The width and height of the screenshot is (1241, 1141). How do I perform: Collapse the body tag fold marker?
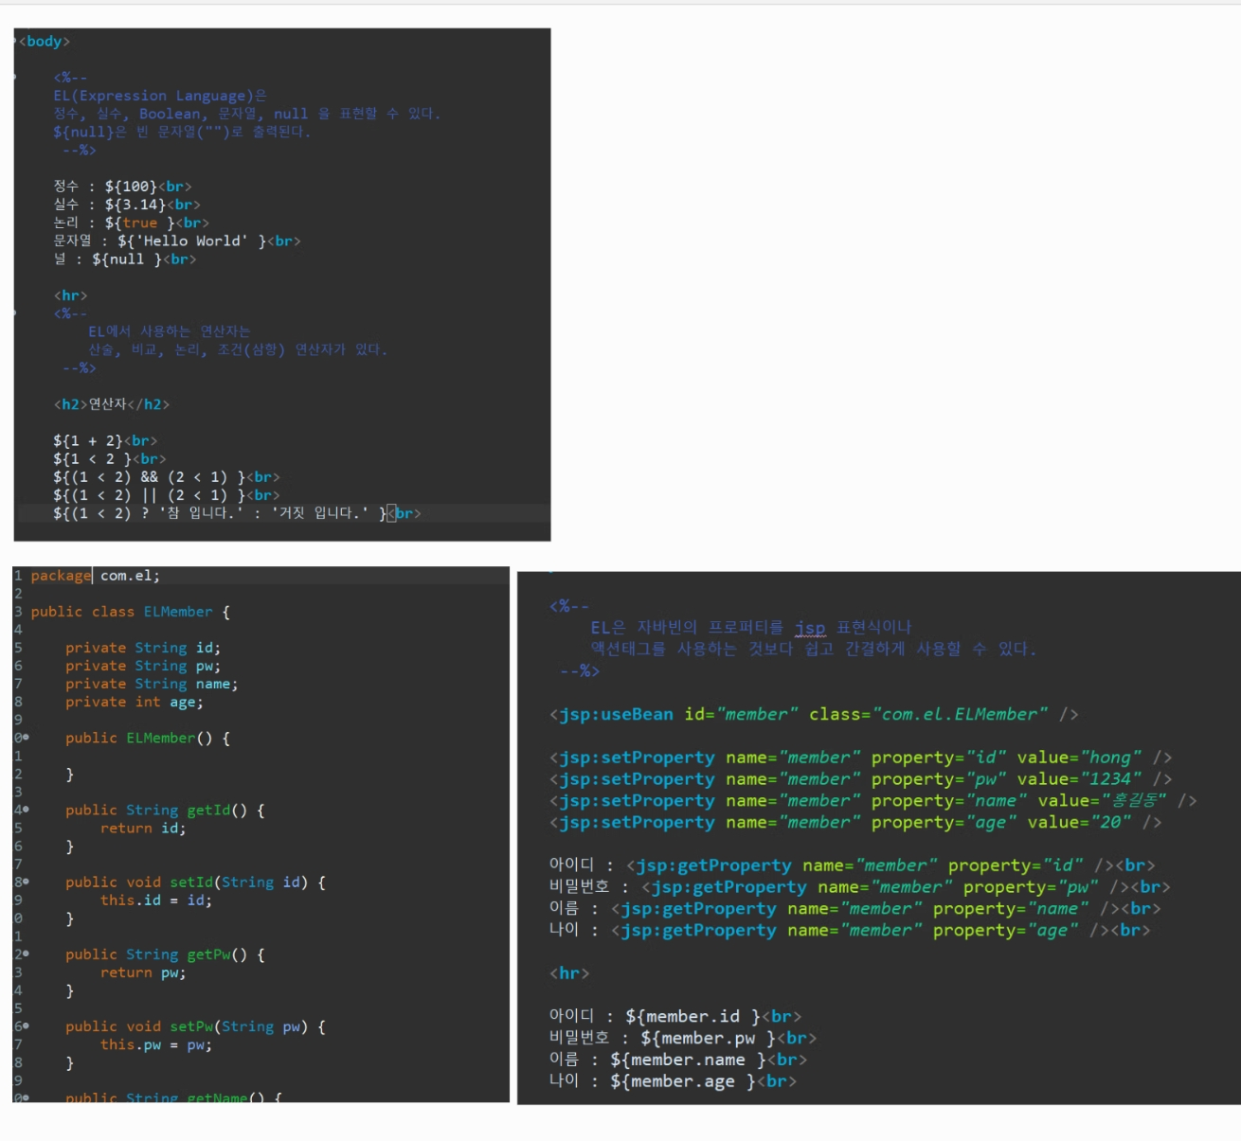click(x=15, y=41)
